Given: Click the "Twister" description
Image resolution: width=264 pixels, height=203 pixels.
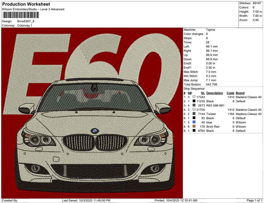Looking at the screenshot, I should click(x=211, y=114).
